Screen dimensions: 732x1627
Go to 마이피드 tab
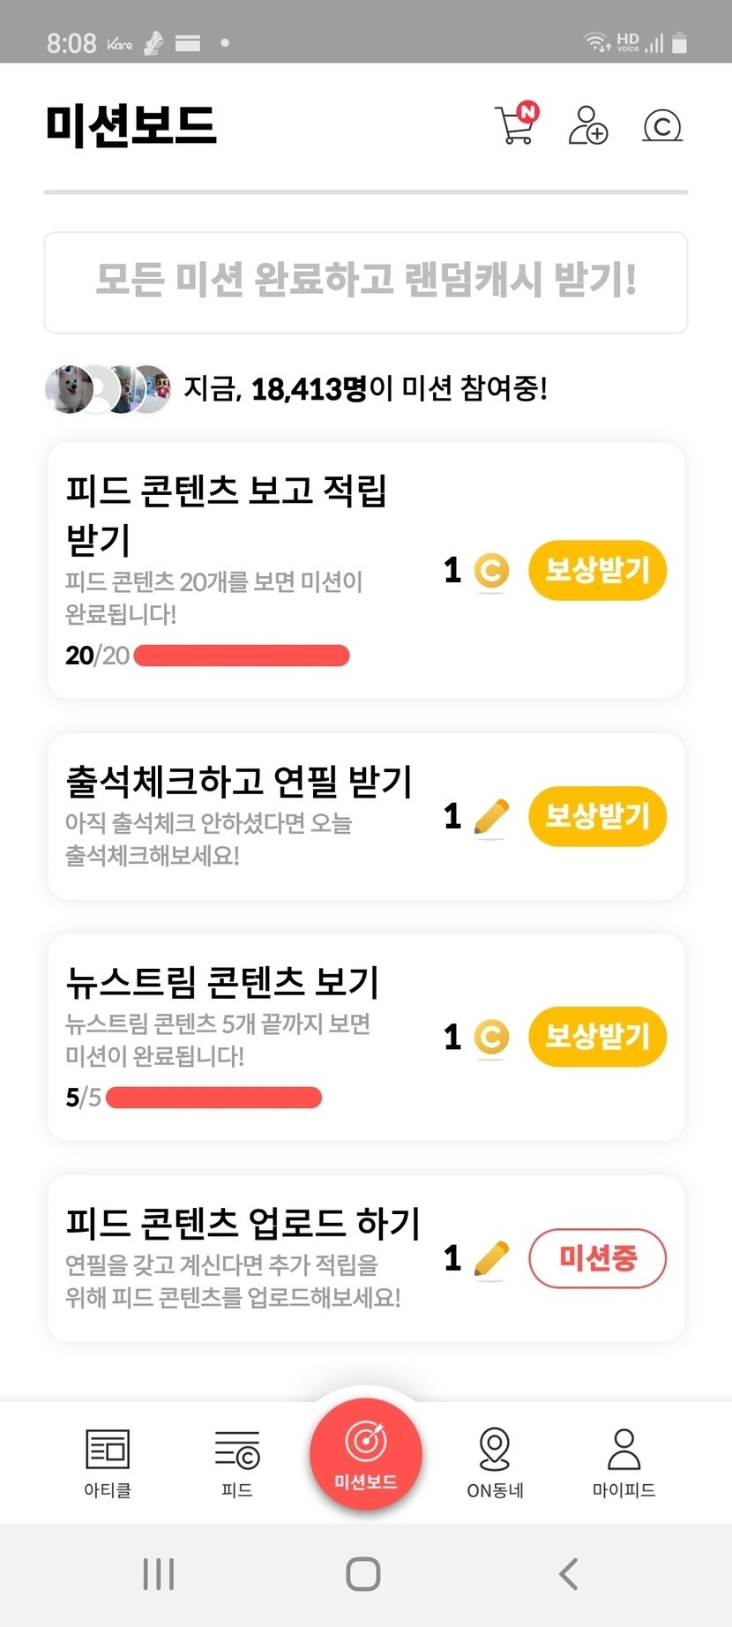click(x=624, y=1462)
